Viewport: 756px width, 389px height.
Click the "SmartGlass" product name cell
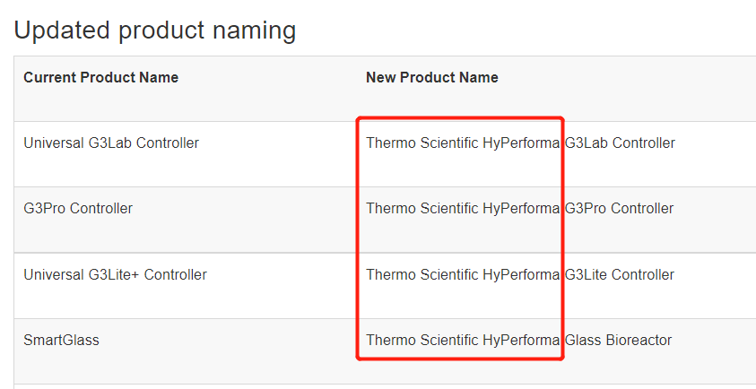coord(61,341)
